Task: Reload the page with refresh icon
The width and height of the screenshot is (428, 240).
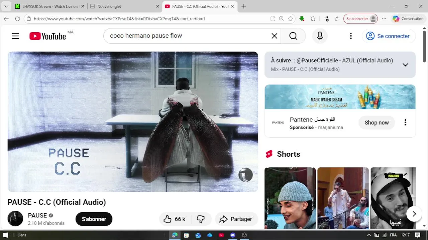Action: (17, 19)
